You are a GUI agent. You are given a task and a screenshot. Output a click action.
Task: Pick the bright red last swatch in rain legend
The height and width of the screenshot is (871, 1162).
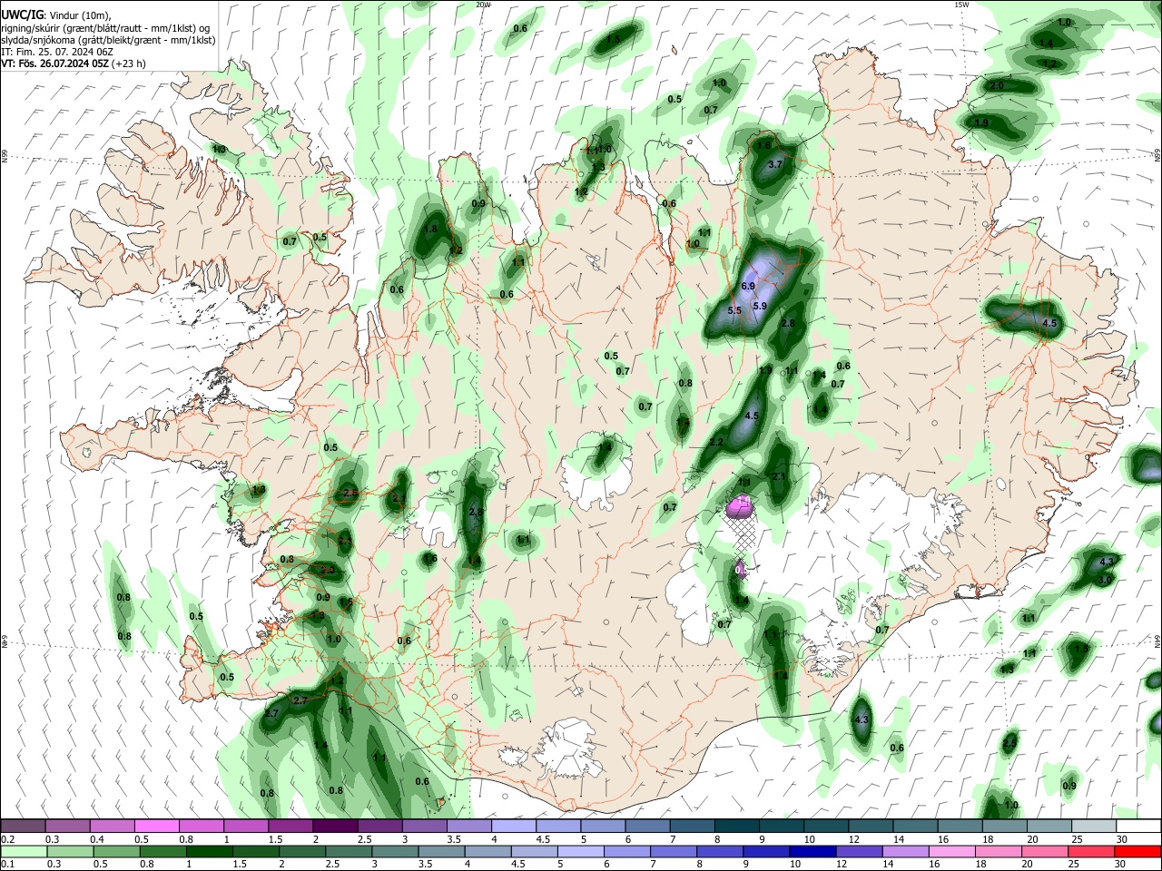click(x=1137, y=852)
